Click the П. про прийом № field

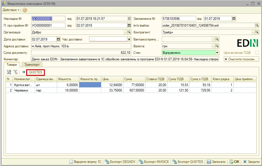(x=48, y=25)
